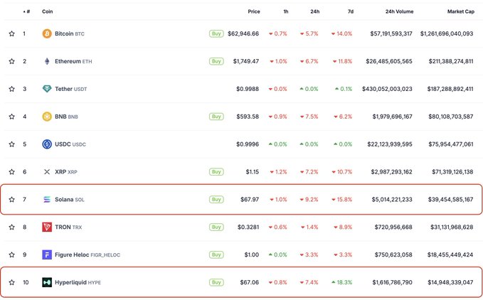Screen dimensions: 483x300
Task: Star Bitcoin to add it to favorites
Action: [x=11, y=33]
